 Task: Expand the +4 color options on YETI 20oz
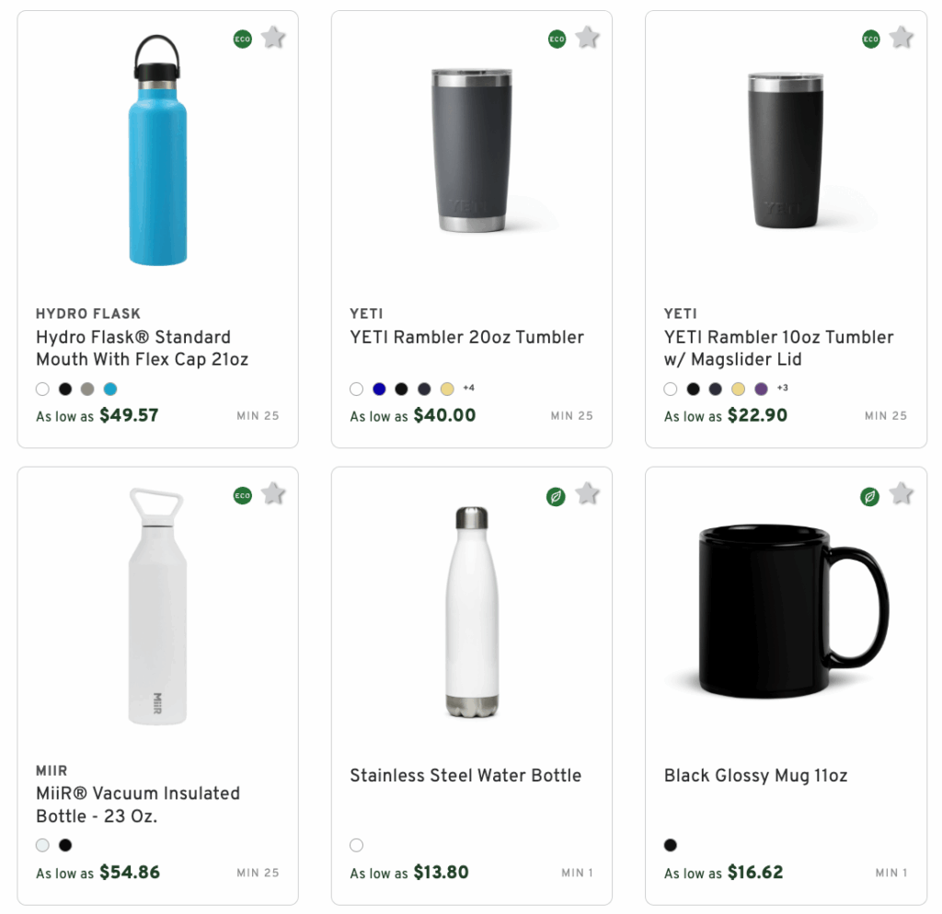468,388
